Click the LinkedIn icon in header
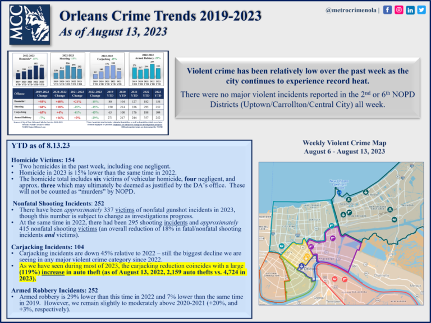Image resolution: width=431 pixels, height=323 pixels. tap(410, 11)
